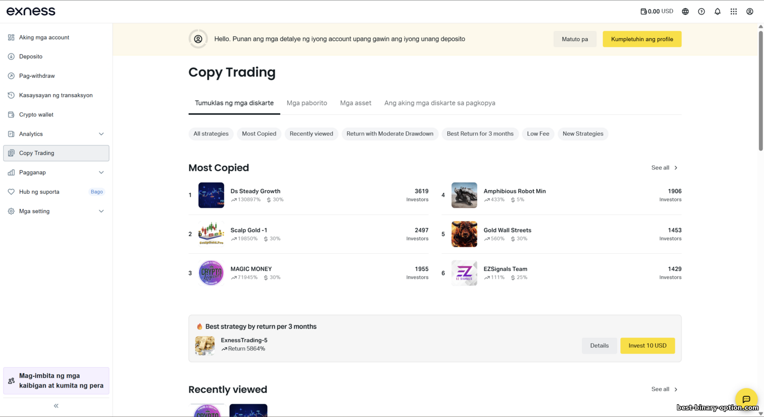764x417 pixels.
Task: Click the Invest 10 USD button
Action: (x=647, y=346)
